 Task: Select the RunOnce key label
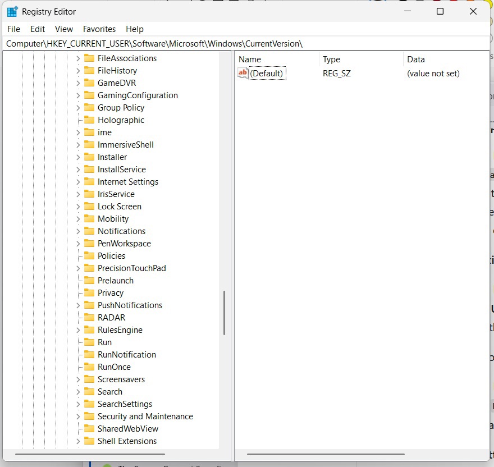click(114, 367)
